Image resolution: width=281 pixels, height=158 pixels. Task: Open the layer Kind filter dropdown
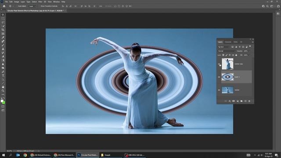(224, 47)
